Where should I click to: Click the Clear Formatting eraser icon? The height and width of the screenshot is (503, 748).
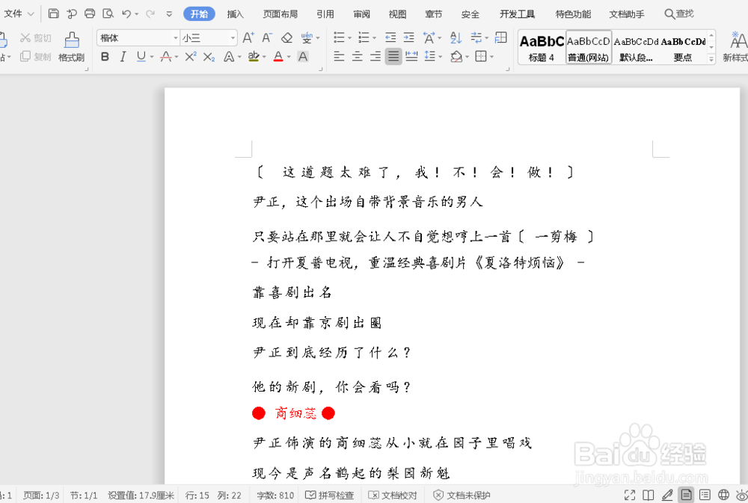pos(286,37)
